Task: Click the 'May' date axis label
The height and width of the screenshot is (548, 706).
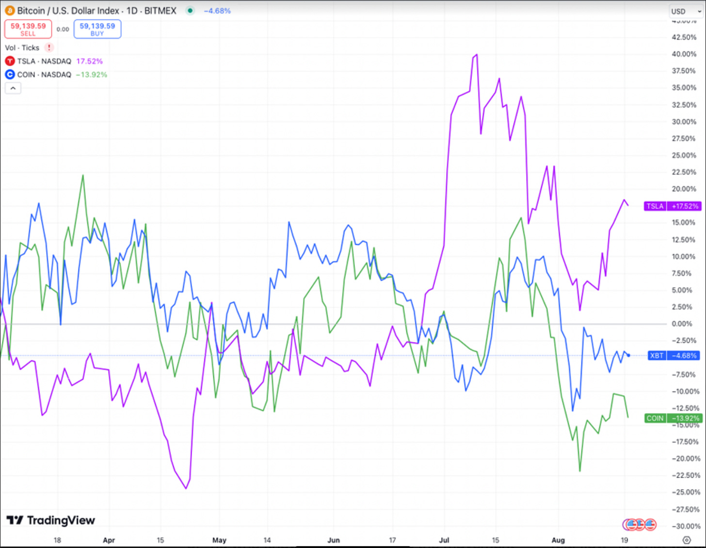Action: point(219,540)
